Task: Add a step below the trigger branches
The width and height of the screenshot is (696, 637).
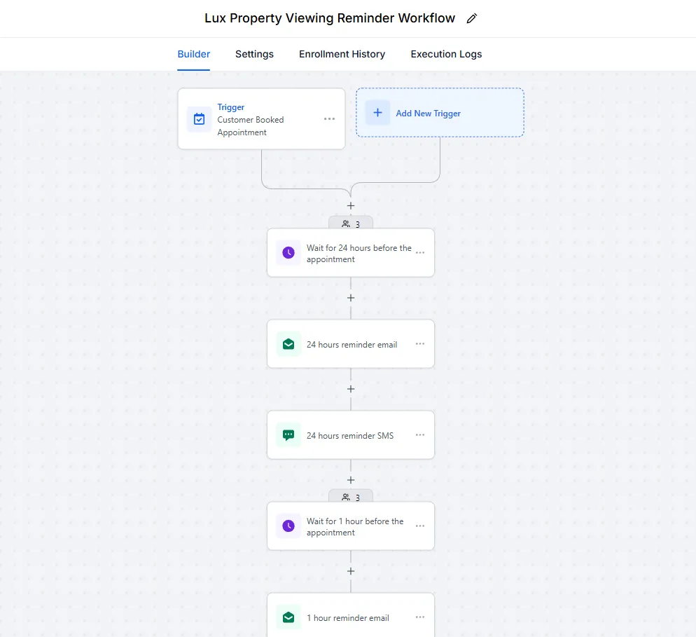Action: pyautogui.click(x=351, y=205)
